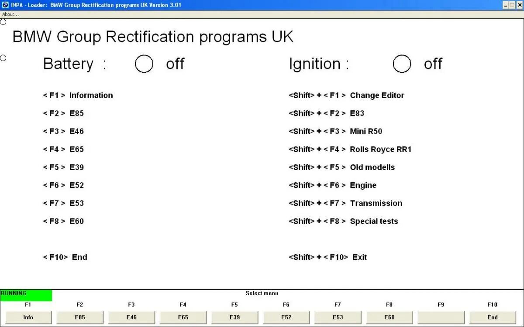Click the Info button under F1
524x327 pixels.
28,317
